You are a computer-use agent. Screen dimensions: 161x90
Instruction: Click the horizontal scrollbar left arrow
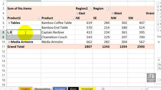[146, 89]
